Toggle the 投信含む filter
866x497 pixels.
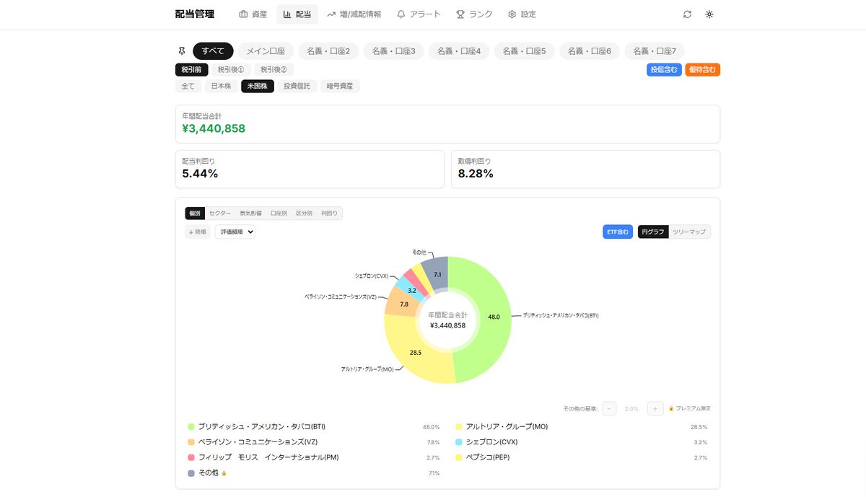[x=664, y=70]
